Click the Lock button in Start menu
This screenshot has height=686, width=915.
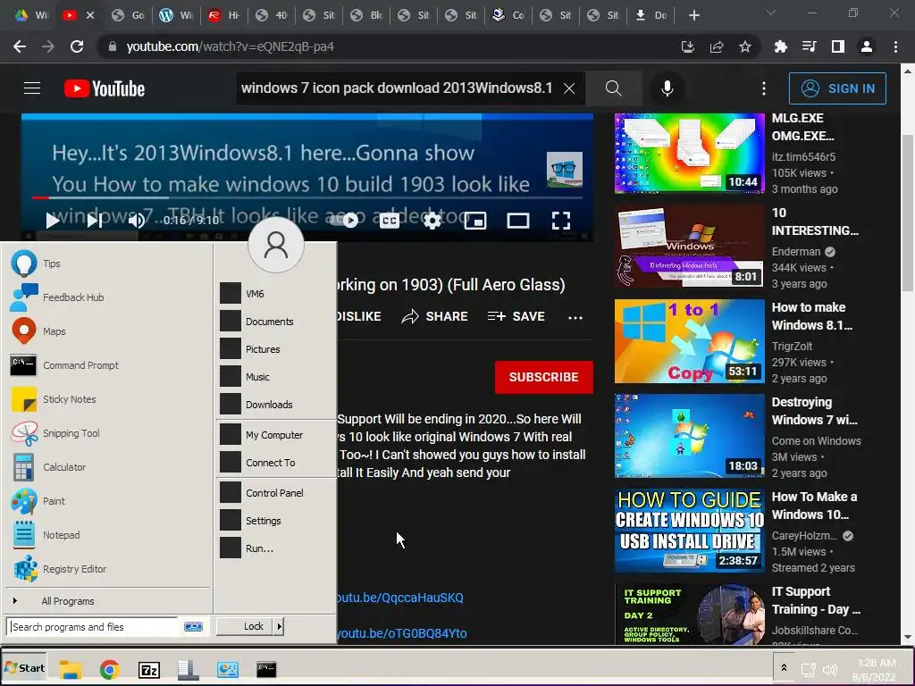tap(246, 626)
